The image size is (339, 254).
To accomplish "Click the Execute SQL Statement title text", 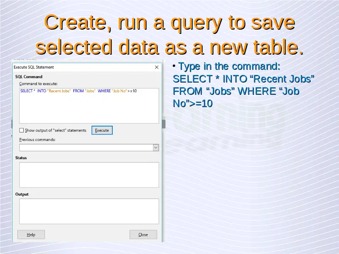I will pos(34,67).
